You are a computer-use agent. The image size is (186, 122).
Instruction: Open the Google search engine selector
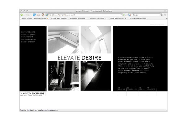[130, 15]
